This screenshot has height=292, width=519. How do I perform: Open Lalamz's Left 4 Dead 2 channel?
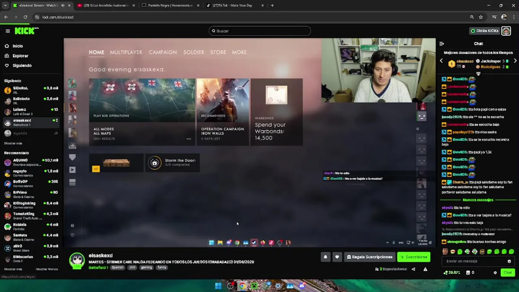31,112
